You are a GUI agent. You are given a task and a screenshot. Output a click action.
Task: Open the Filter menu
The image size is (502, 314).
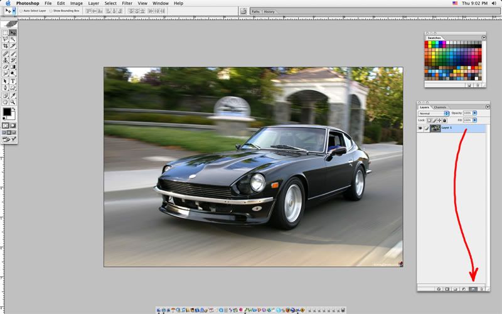127,3
